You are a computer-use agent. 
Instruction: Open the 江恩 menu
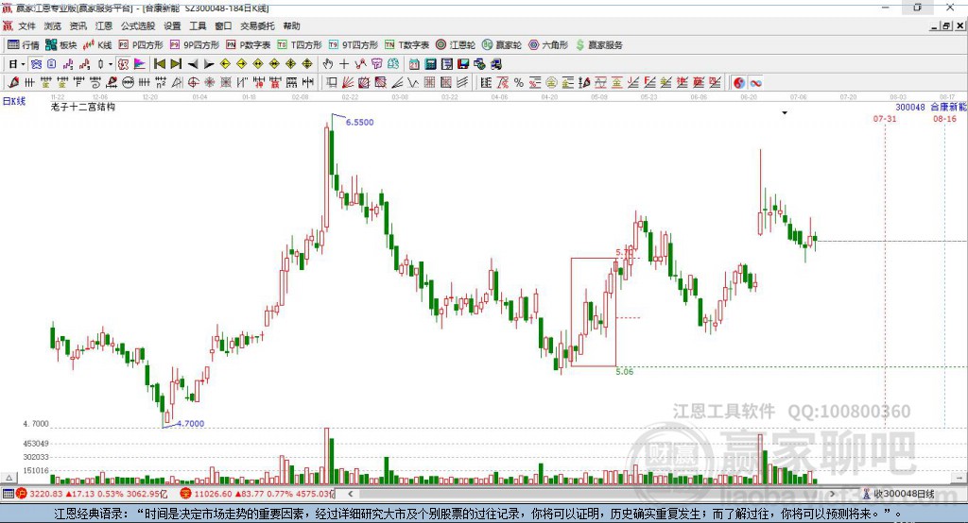pos(104,25)
